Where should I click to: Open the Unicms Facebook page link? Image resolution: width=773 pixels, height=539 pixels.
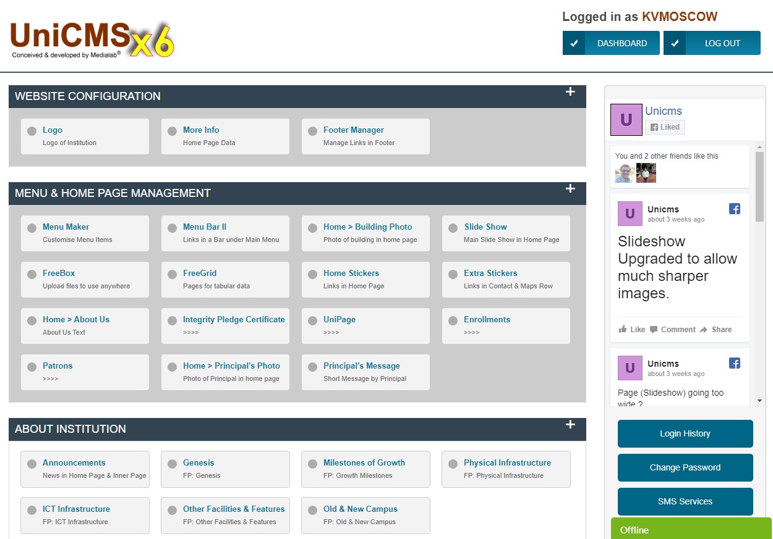(x=664, y=111)
